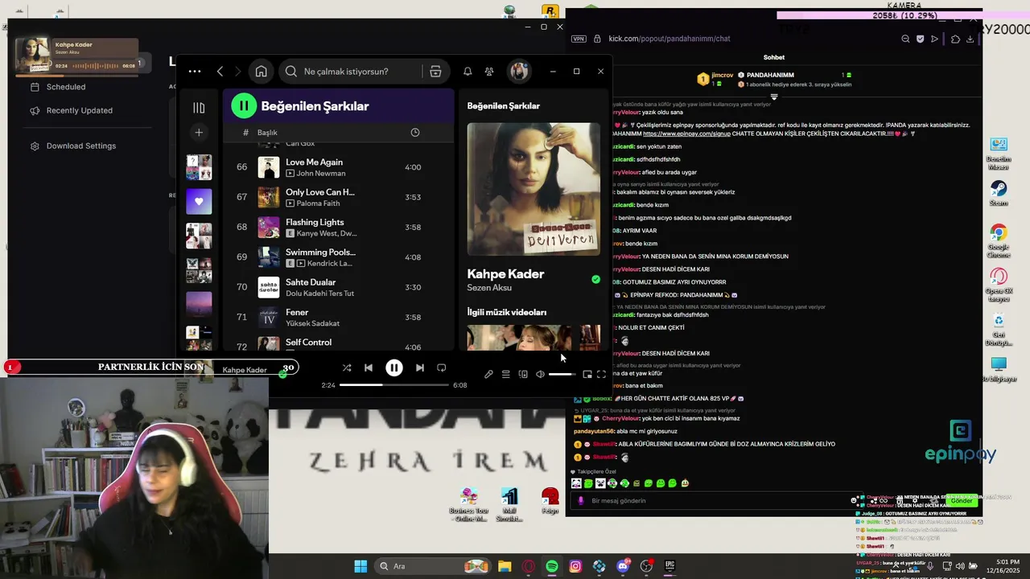1030x579 pixels.
Task: Adjust the Spotify volume slider
Action: click(x=561, y=375)
